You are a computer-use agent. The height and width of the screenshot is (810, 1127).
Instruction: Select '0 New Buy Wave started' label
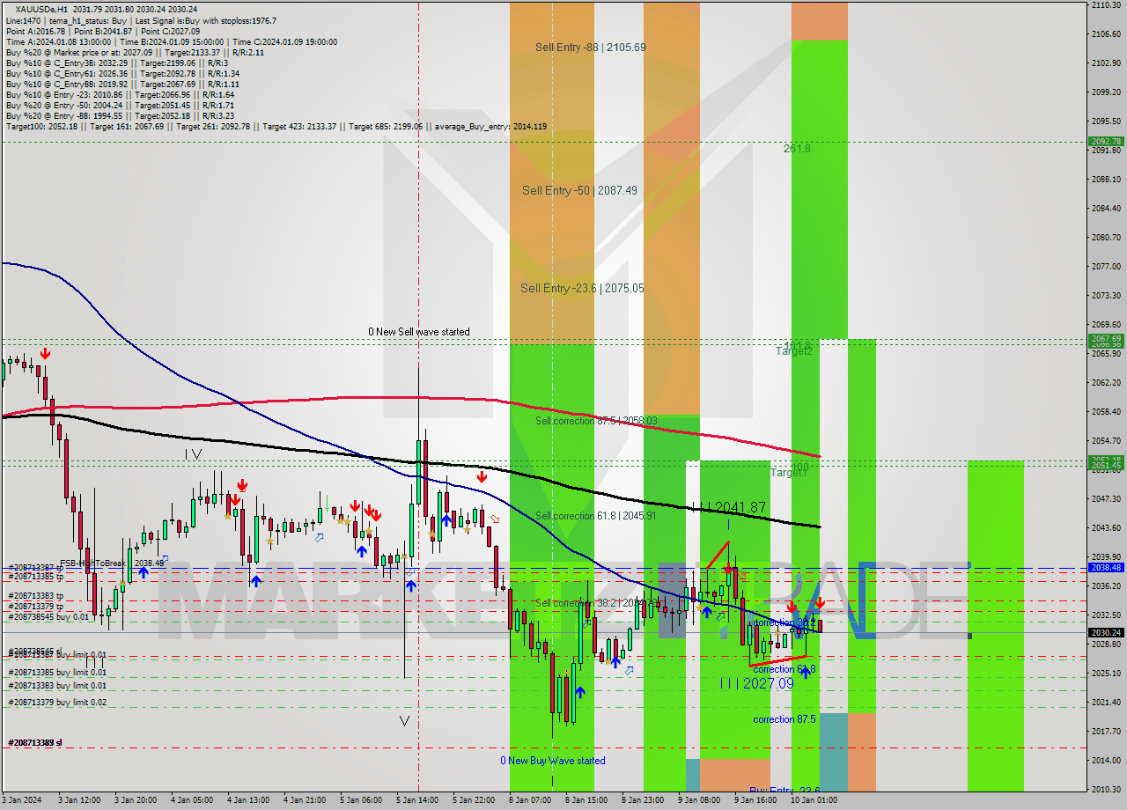click(x=553, y=761)
